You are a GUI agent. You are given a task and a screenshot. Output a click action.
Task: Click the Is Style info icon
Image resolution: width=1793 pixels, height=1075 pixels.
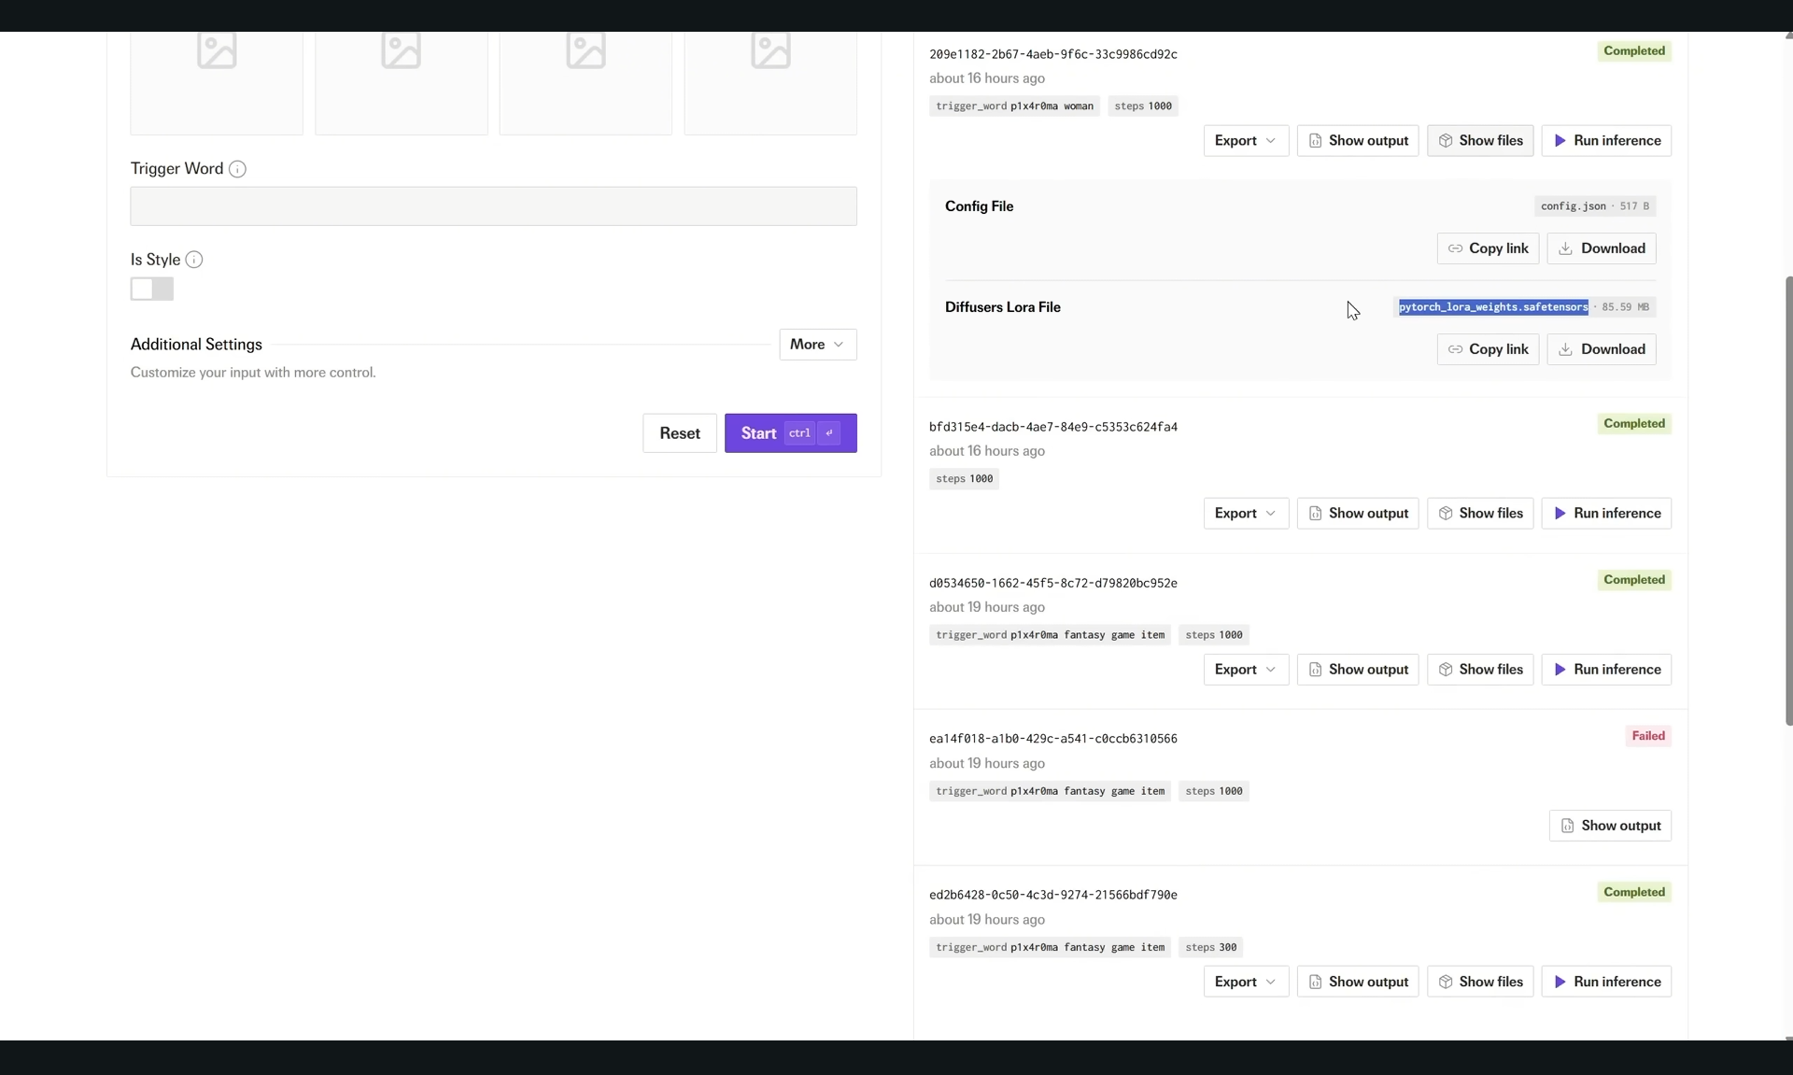point(194,260)
